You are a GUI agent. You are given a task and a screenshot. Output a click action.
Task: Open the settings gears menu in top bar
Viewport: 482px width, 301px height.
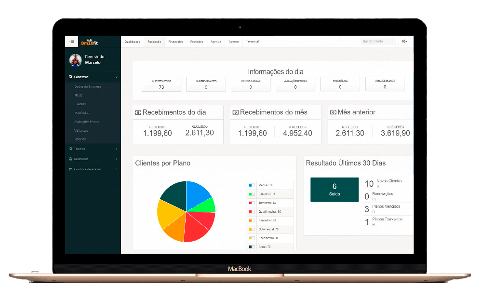[x=404, y=41]
